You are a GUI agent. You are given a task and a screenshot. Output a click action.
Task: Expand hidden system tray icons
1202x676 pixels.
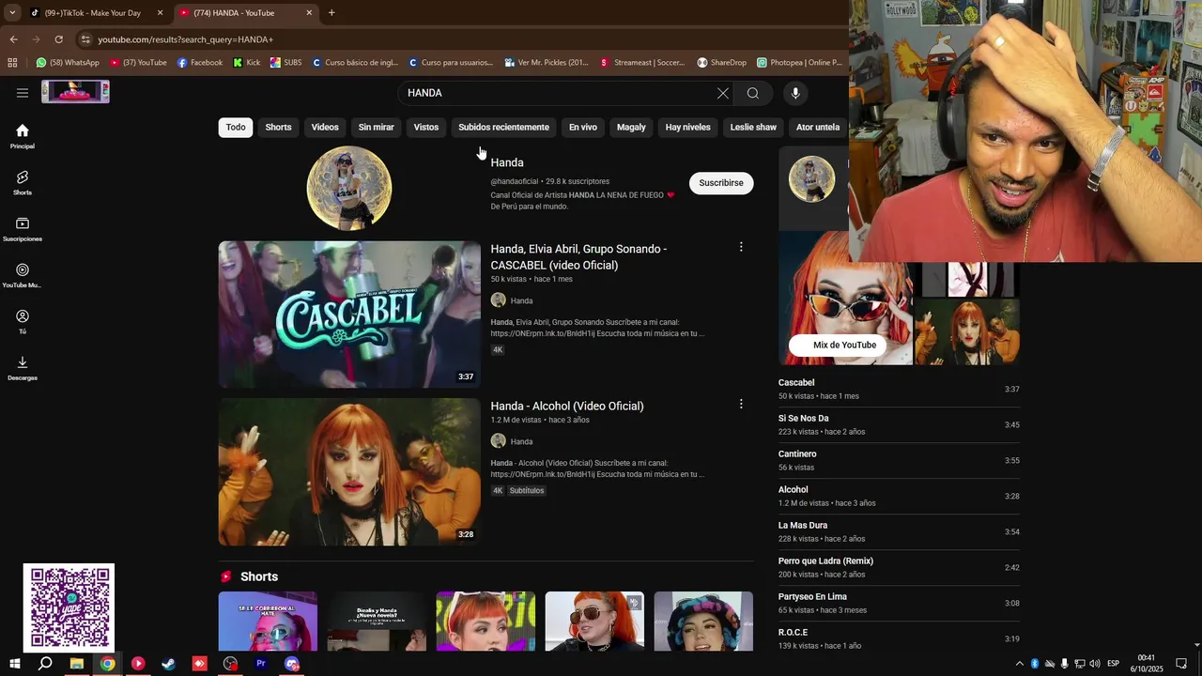coord(1020,664)
